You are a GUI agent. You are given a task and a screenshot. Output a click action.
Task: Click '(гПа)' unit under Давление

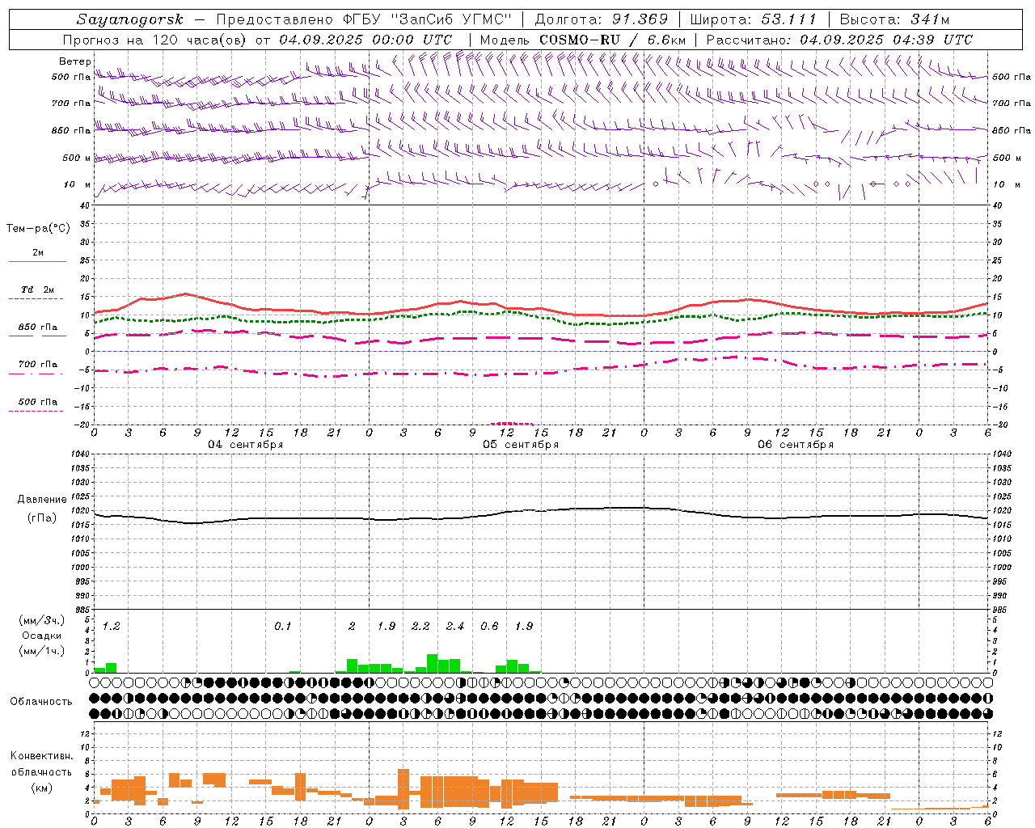coord(42,518)
